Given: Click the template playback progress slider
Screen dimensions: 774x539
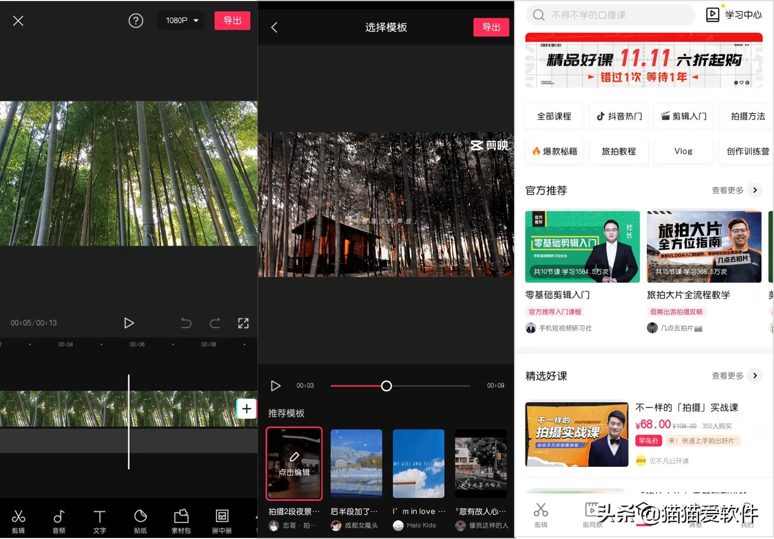Looking at the screenshot, I should [386, 386].
